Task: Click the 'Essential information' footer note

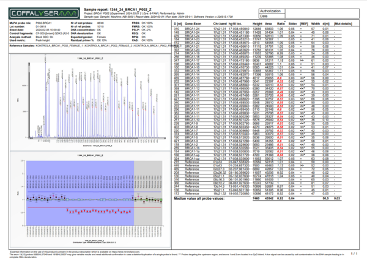Action: click(x=75, y=252)
